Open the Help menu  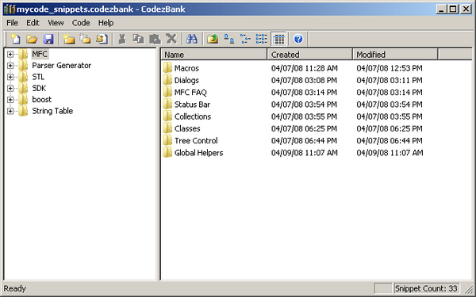(106, 23)
